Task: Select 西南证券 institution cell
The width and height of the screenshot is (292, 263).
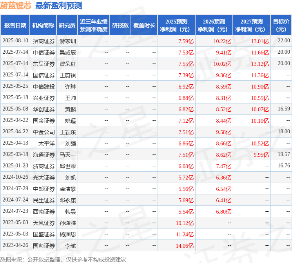Action: pos(44,211)
